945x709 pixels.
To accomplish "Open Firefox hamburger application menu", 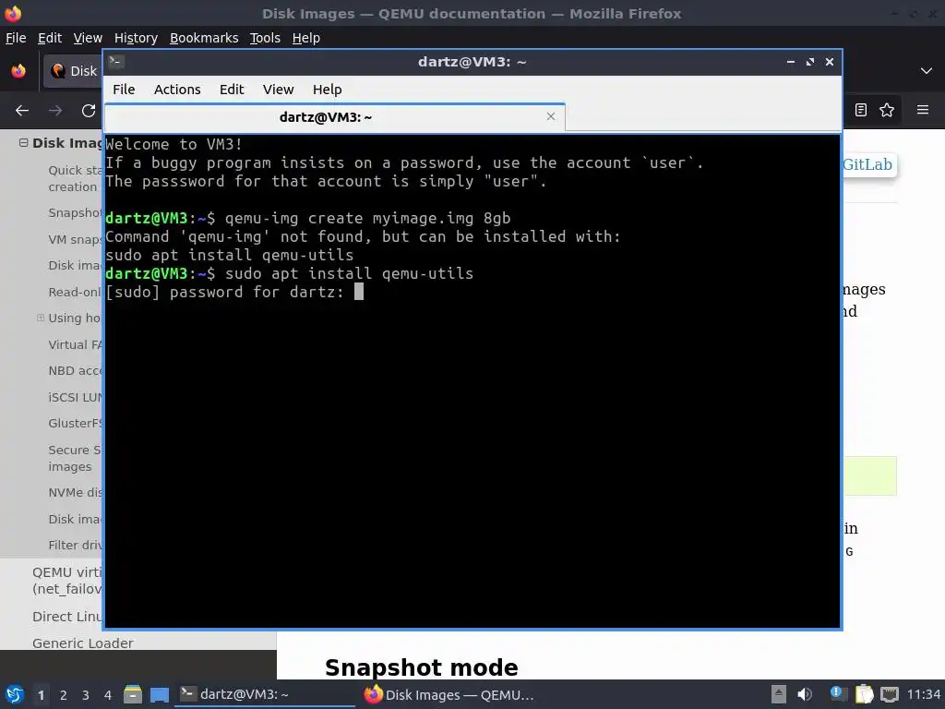I will coord(922,110).
